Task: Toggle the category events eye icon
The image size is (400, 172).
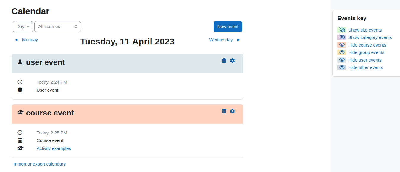Action: tap(342, 37)
